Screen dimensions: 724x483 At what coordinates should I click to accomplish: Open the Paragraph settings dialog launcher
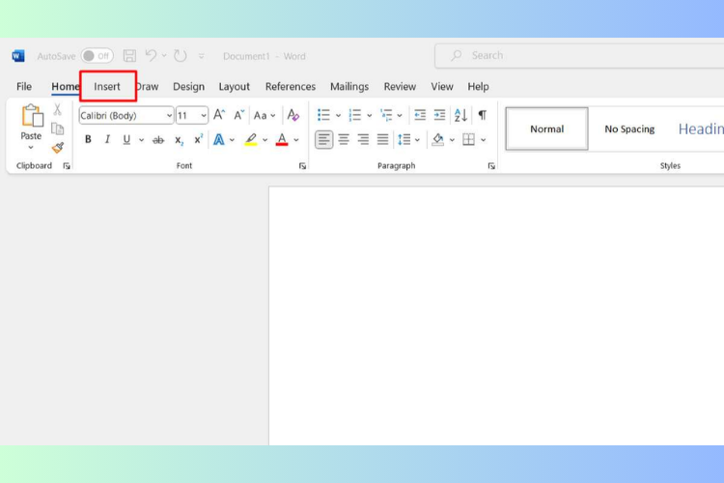491,166
